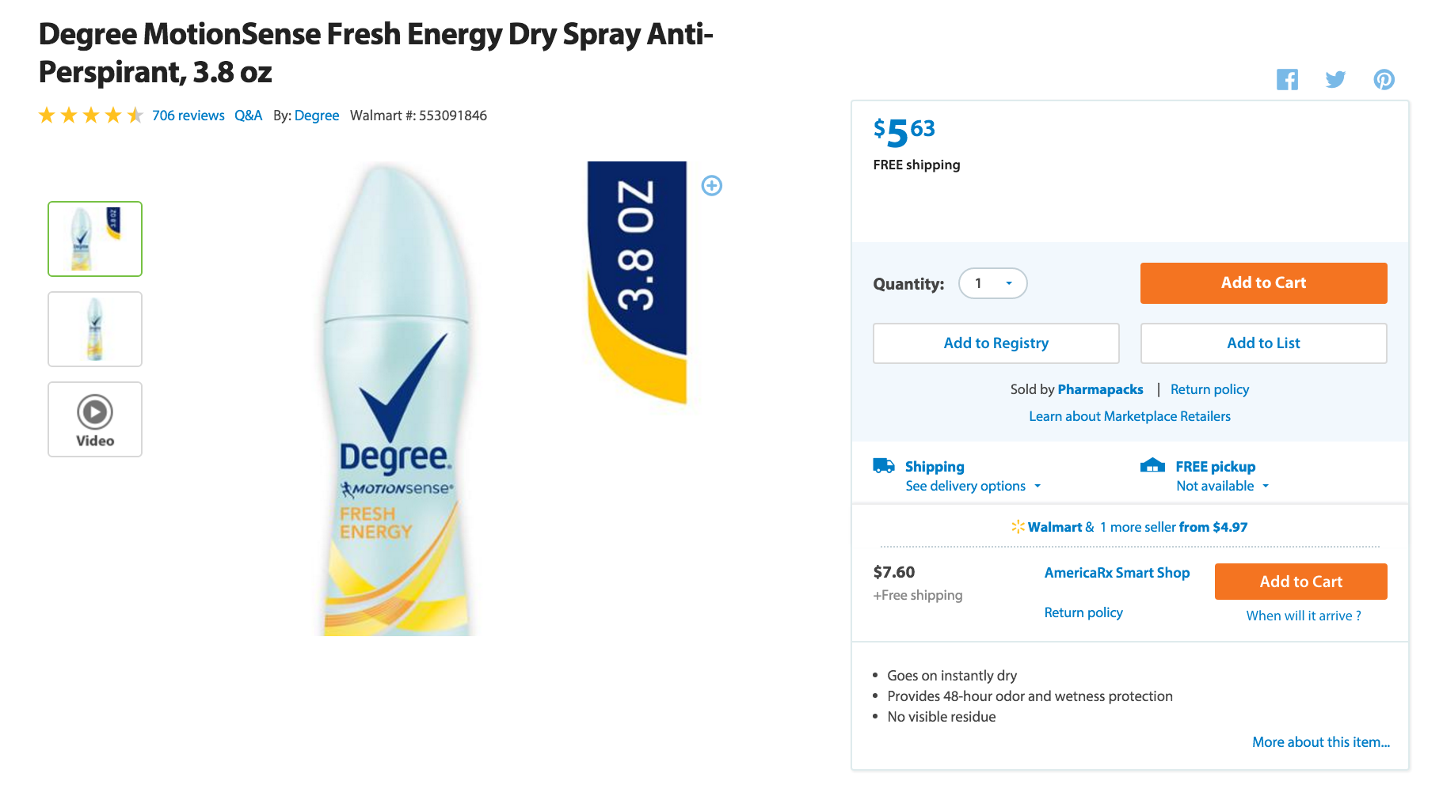Click Add to Registry button
This screenshot has height=796, width=1443.
tap(996, 343)
